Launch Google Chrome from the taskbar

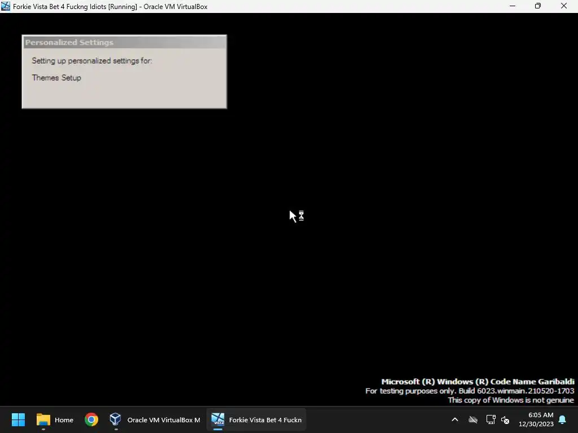point(91,419)
